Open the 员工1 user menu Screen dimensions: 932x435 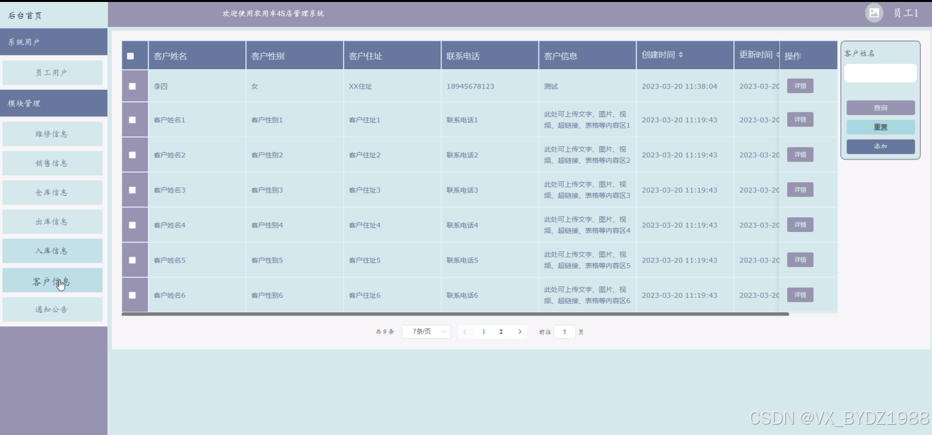pyautogui.click(x=905, y=13)
